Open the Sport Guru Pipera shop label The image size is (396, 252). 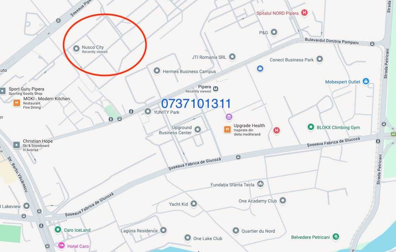click(x=27, y=89)
